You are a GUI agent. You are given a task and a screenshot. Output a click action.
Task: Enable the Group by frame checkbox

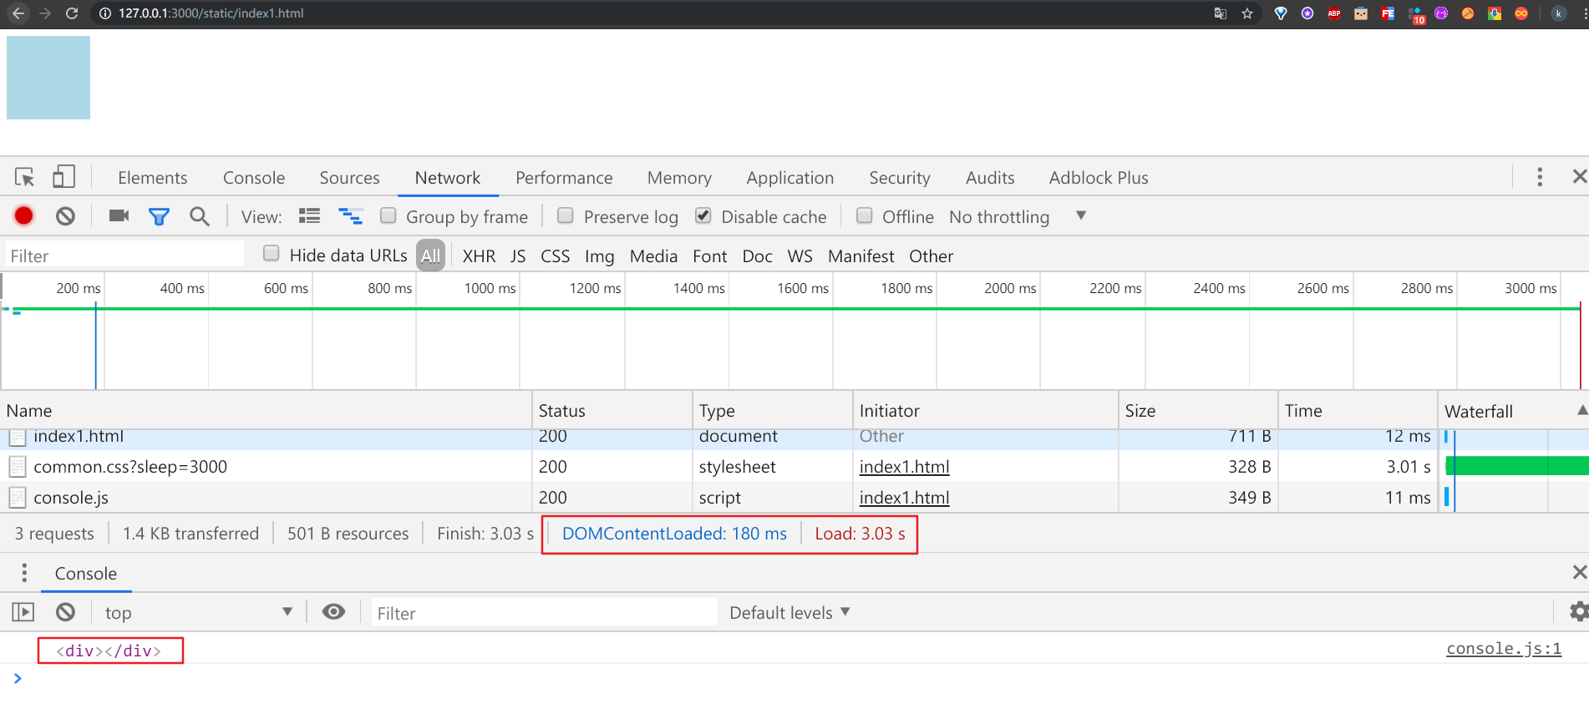pyautogui.click(x=388, y=215)
